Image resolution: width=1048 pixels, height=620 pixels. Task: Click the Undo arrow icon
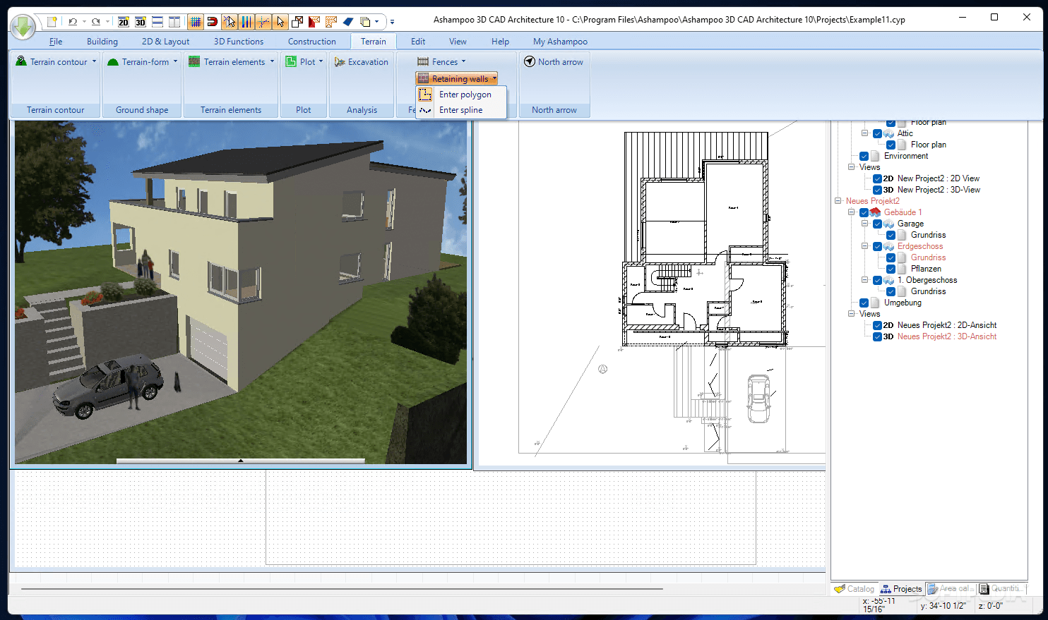[72, 22]
